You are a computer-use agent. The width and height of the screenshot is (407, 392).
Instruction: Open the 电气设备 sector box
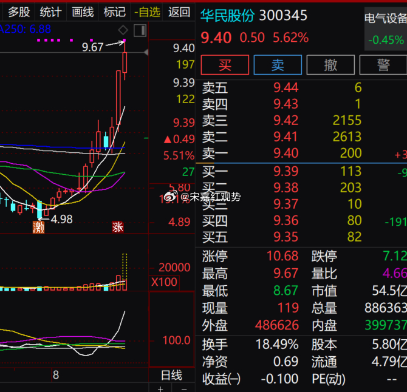[386, 29]
